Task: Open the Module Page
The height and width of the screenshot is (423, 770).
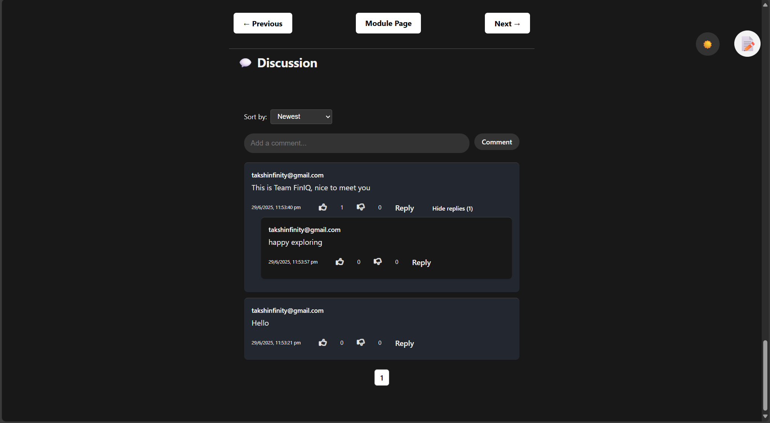Action: point(388,23)
